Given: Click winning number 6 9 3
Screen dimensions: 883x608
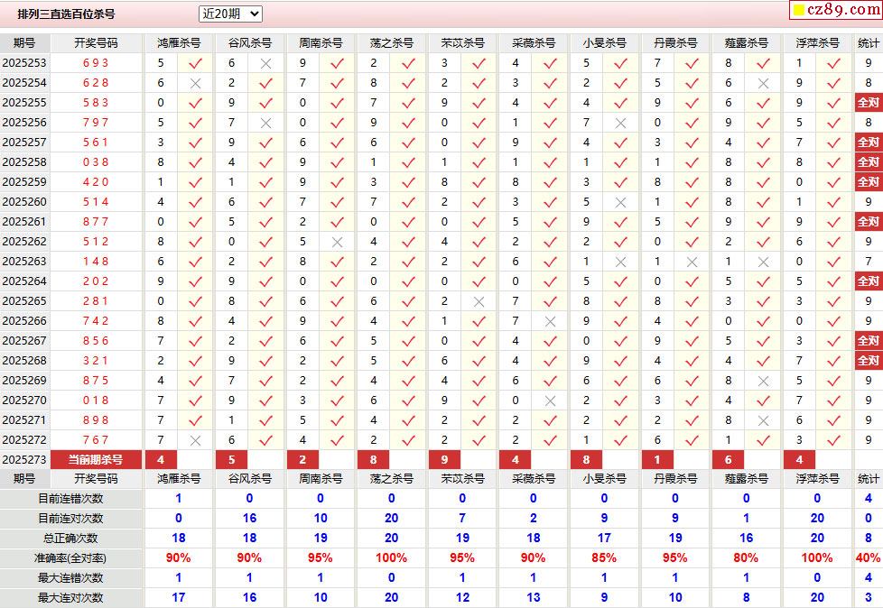Looking at the screenshot, I should 96,63.
